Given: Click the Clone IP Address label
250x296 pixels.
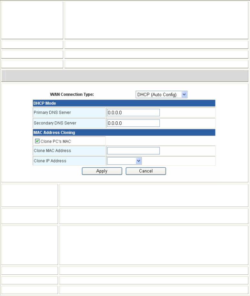Looking at the screenshot, I should coord(50,161).
